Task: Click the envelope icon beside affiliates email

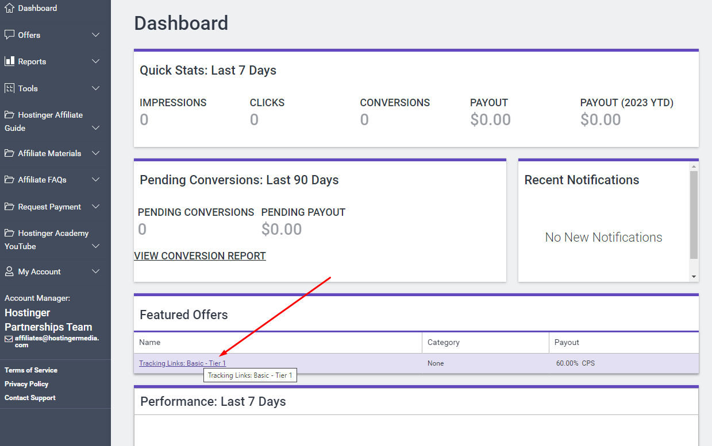Action: [9, 339]
